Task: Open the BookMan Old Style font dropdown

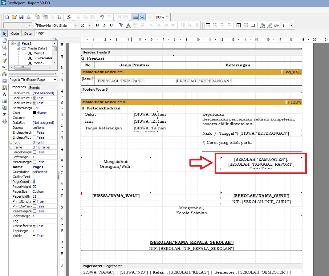Action: pyautogui.click(x=76, y=26)
